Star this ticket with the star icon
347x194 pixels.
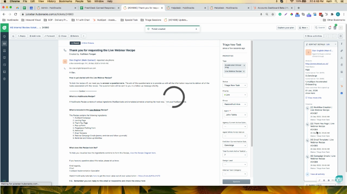coord(14,36)
